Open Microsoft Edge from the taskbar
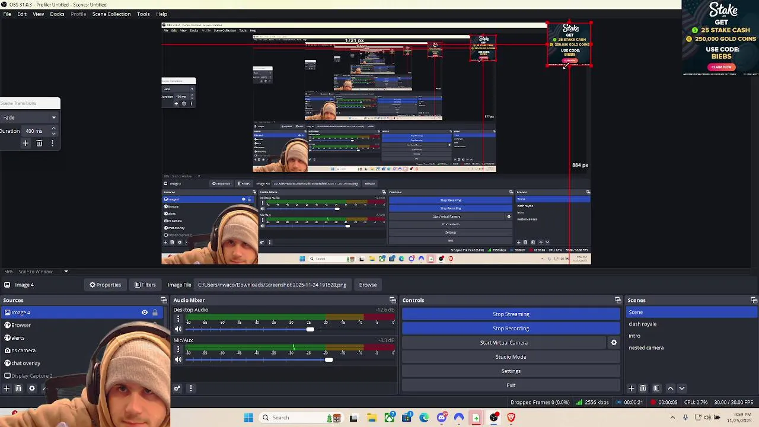Viewport: 759px width, 427px height. (424, 418)
